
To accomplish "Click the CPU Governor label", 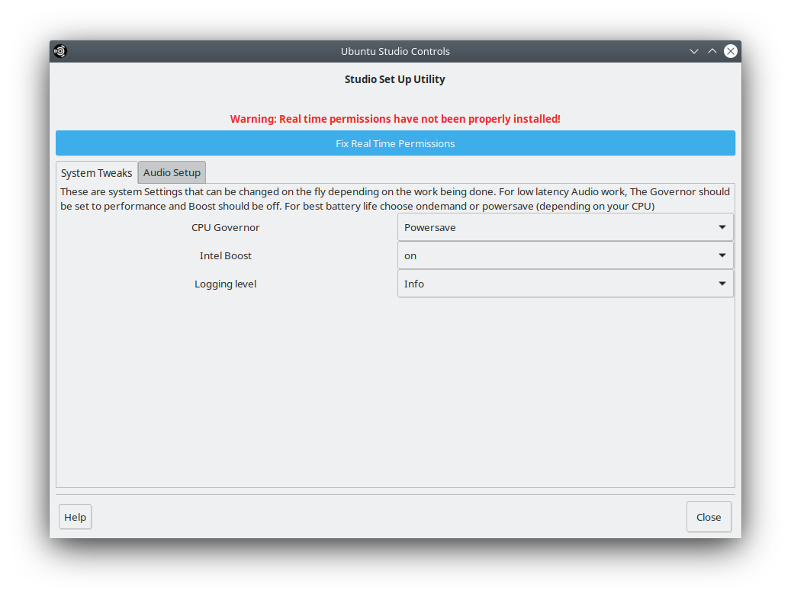I will tap(226, 227).
